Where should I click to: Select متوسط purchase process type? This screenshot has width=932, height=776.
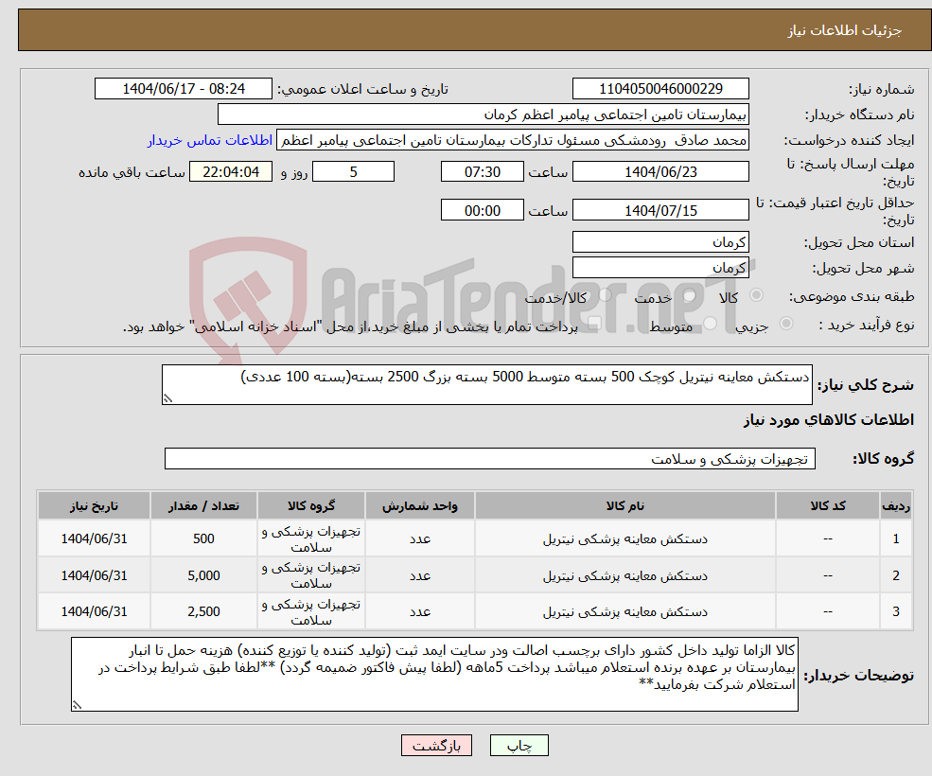click(x=709, y=324)
